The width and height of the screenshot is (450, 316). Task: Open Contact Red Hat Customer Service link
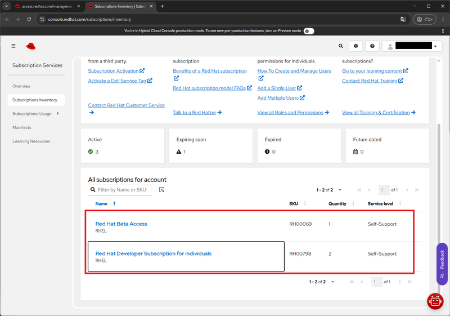(126, 109)
